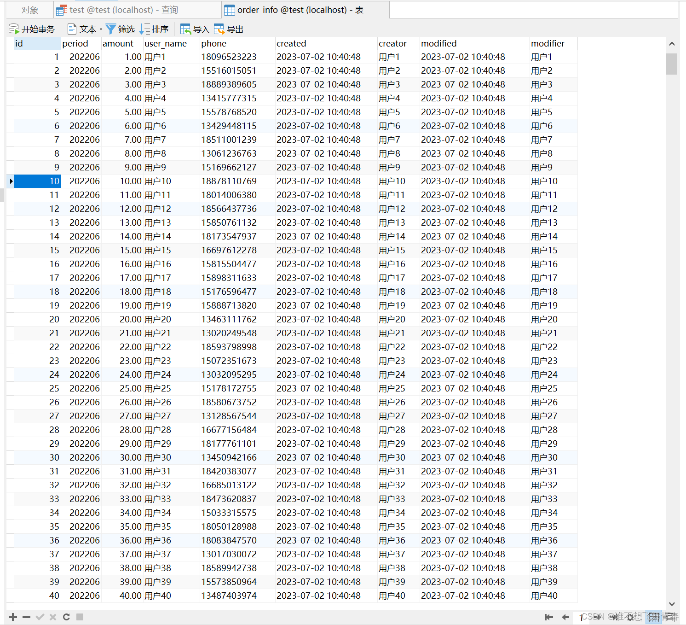This screenshot has width=686, height=625.
Task: Select user_name cell 用户3
Action: [x=171, y=85]
